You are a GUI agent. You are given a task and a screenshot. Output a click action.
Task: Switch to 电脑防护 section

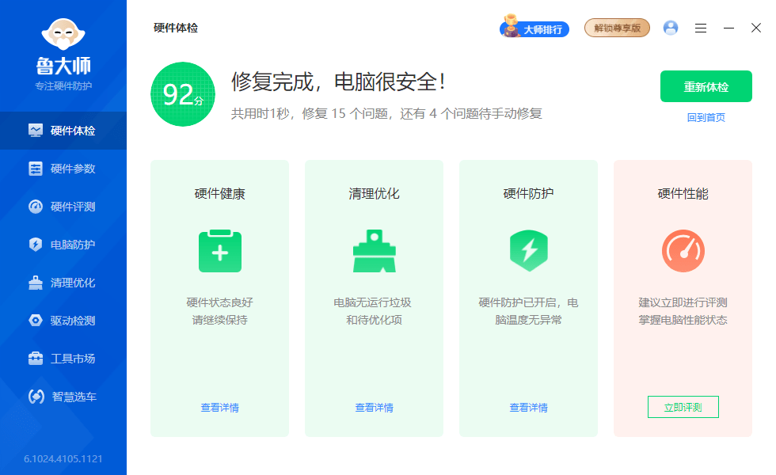click(63, 245)
